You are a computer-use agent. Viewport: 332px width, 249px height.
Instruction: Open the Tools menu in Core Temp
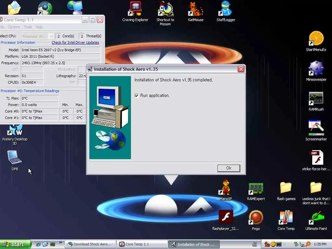click(28, 27)
